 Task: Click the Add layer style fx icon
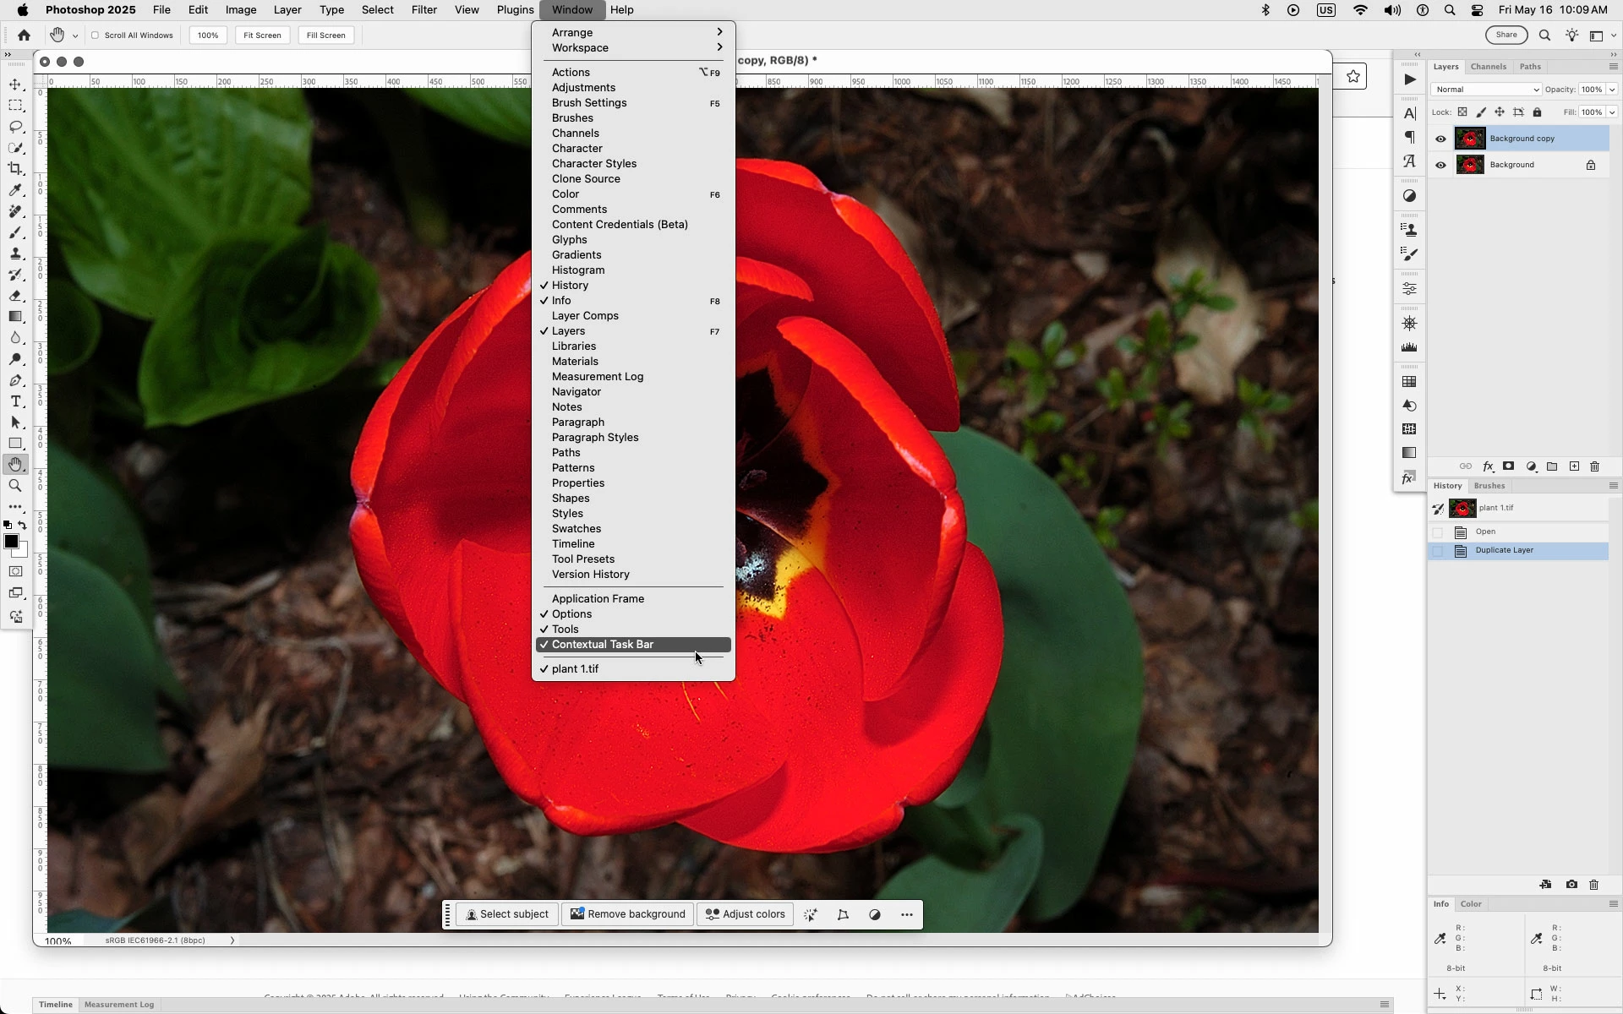pos(1488,466)
